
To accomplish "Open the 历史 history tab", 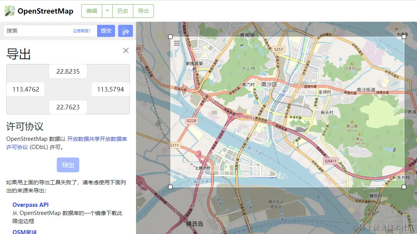I will coord(122,11).
